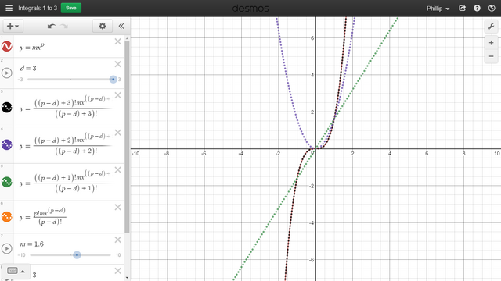The image size is (501, 281).
Task: Play the d slider animation
Action: (x=7, y=73)
